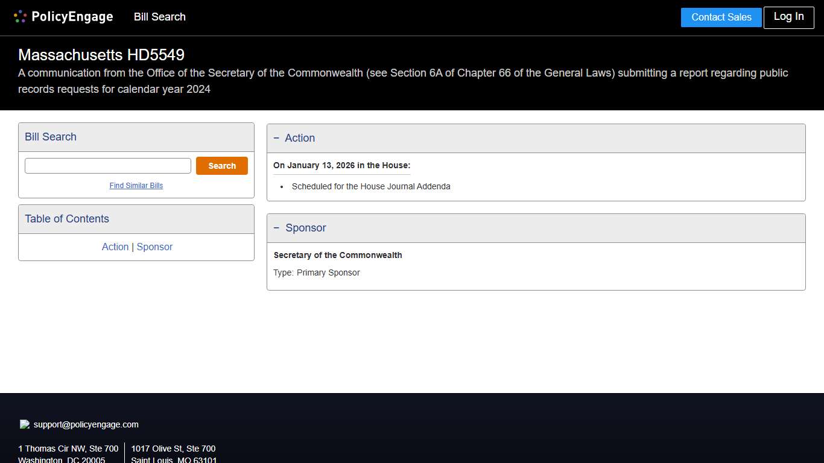
Task: Click the Saint Louis address in the footer
Action: (174, 452)
